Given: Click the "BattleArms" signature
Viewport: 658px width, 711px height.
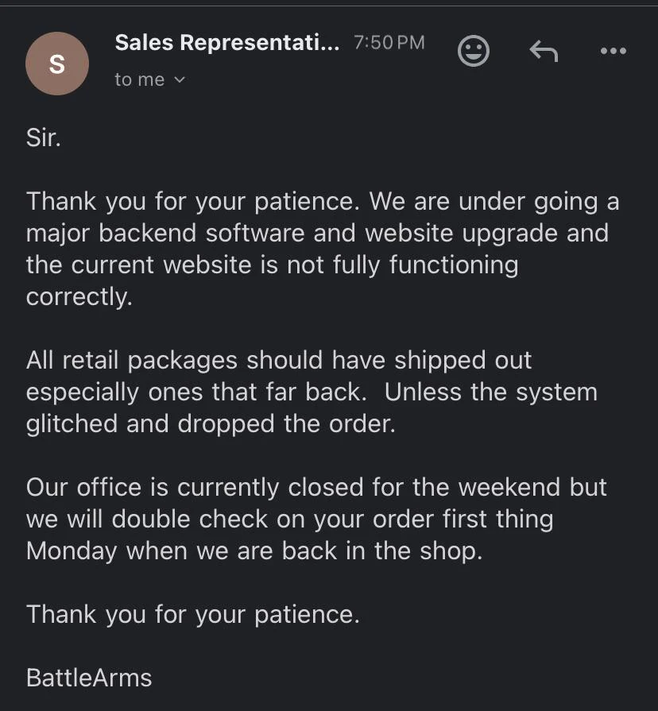Looking at the screenshot, I should pos(89,678).
